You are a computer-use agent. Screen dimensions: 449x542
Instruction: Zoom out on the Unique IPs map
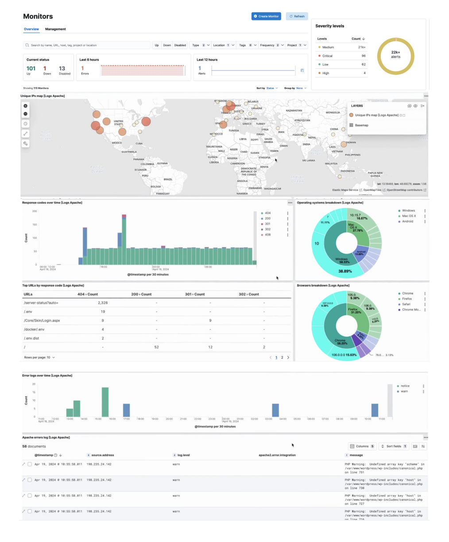click(x=25, y=114)
